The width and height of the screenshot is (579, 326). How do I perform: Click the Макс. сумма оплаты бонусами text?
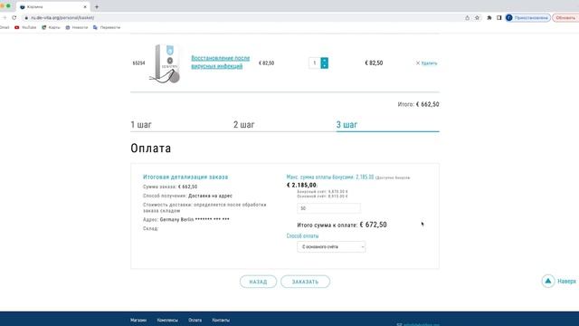[330, 177]
